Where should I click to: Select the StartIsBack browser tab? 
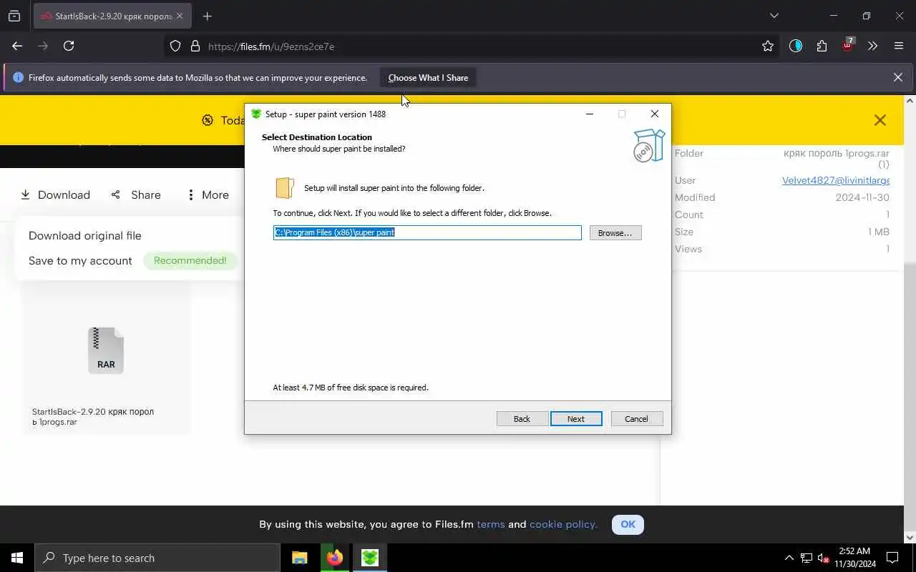(x=112, y=16)
